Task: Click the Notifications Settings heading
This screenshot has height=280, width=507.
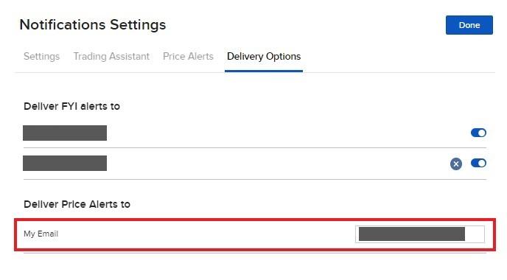Action: point(93,25)
